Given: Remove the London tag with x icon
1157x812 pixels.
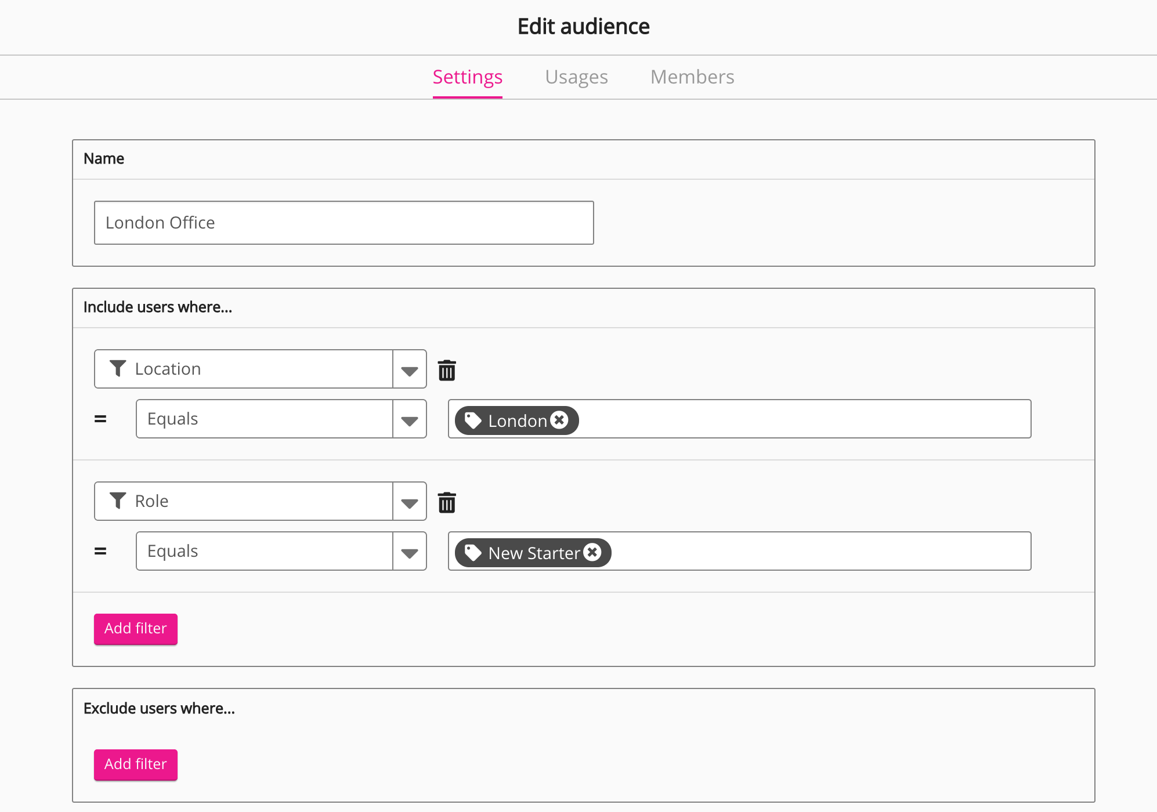Looking at the screenshot, I should click(x=559, y=420).
